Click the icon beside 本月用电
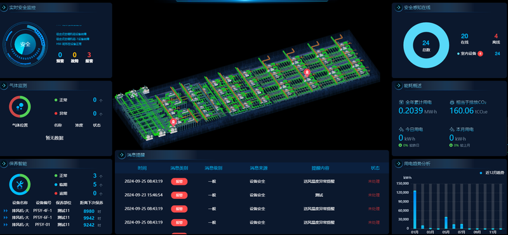The image size is (508, 235). pyautogui.click(x=452, y=130)
